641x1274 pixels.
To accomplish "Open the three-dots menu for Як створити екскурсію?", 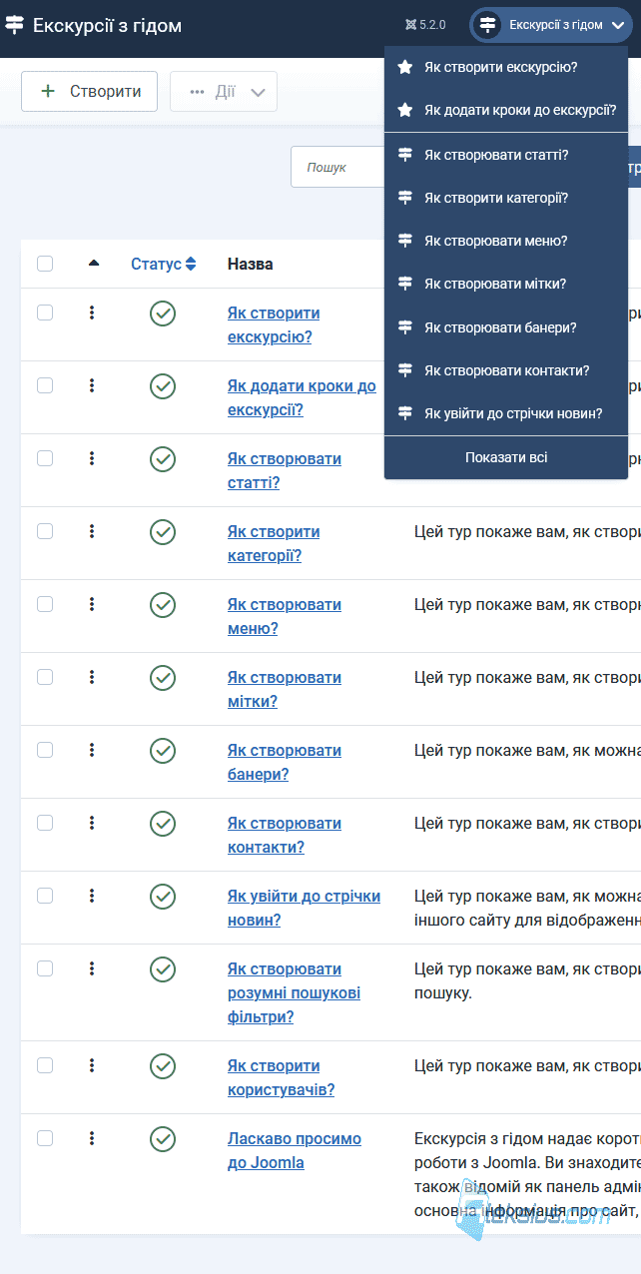I will click(x=92, y=313).
